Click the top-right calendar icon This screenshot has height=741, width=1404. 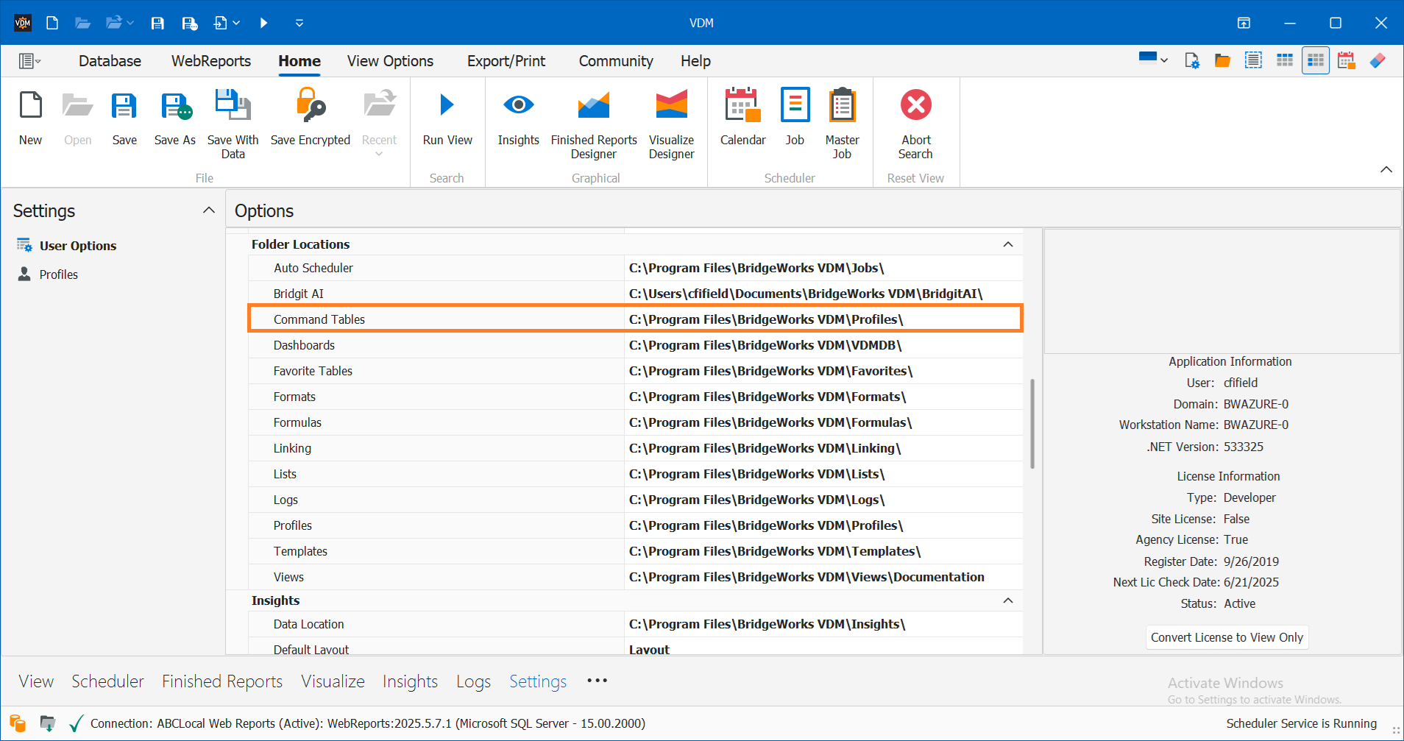click(x=1347, y=60)
